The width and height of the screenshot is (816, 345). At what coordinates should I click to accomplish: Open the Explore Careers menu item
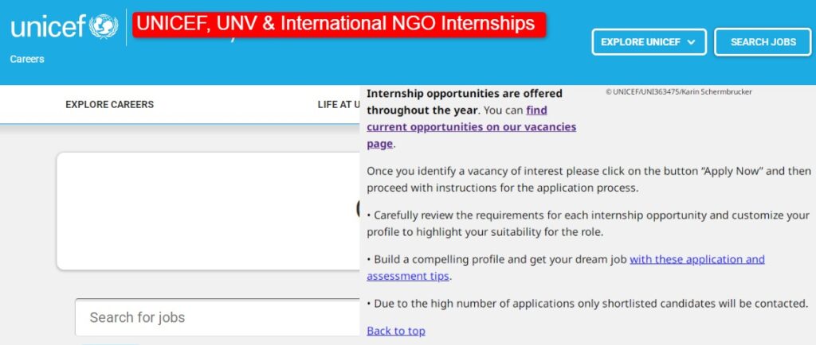point(110,105)
